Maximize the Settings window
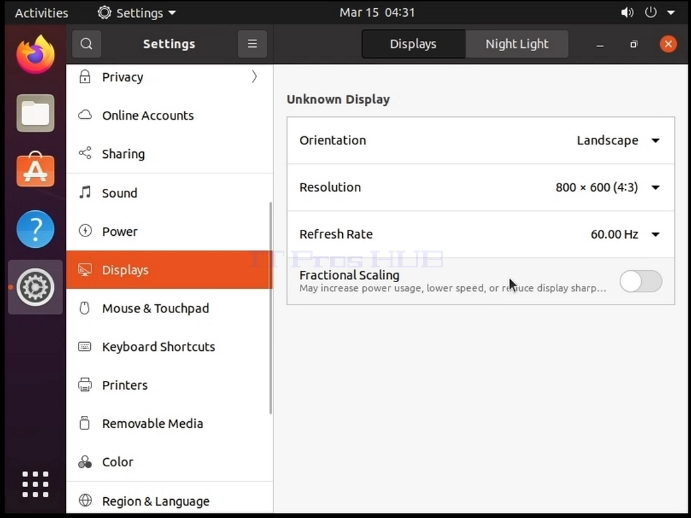 pos(634,44)
